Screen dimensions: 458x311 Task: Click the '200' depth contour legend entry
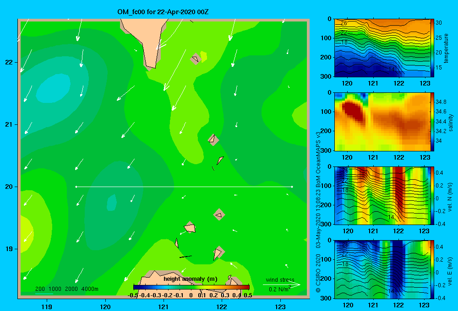click(40, 289)
